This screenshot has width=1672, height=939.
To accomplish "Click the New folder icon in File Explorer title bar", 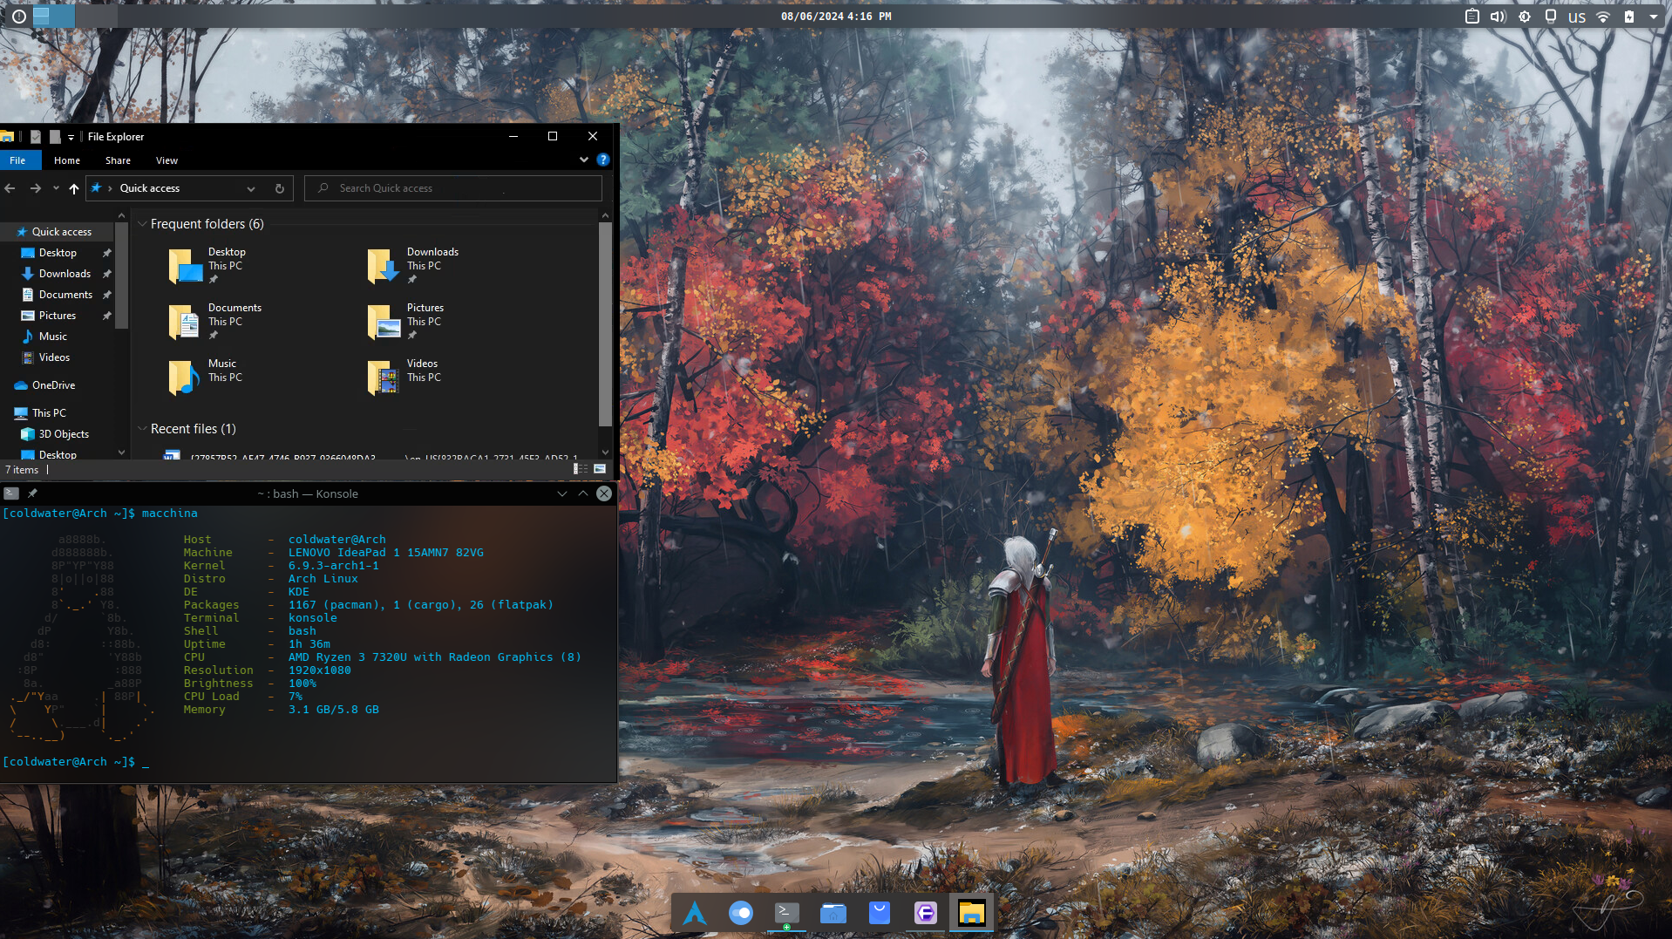I will (55, 137).
